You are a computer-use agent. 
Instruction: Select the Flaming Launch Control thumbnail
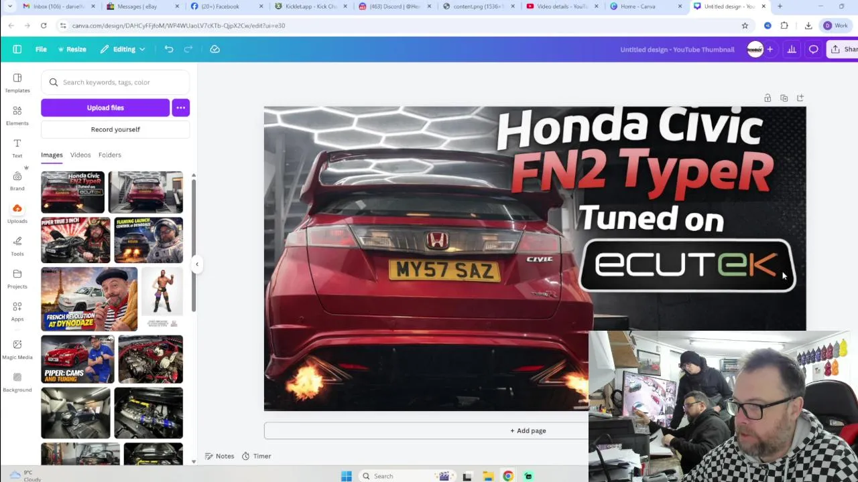(149, 240)
